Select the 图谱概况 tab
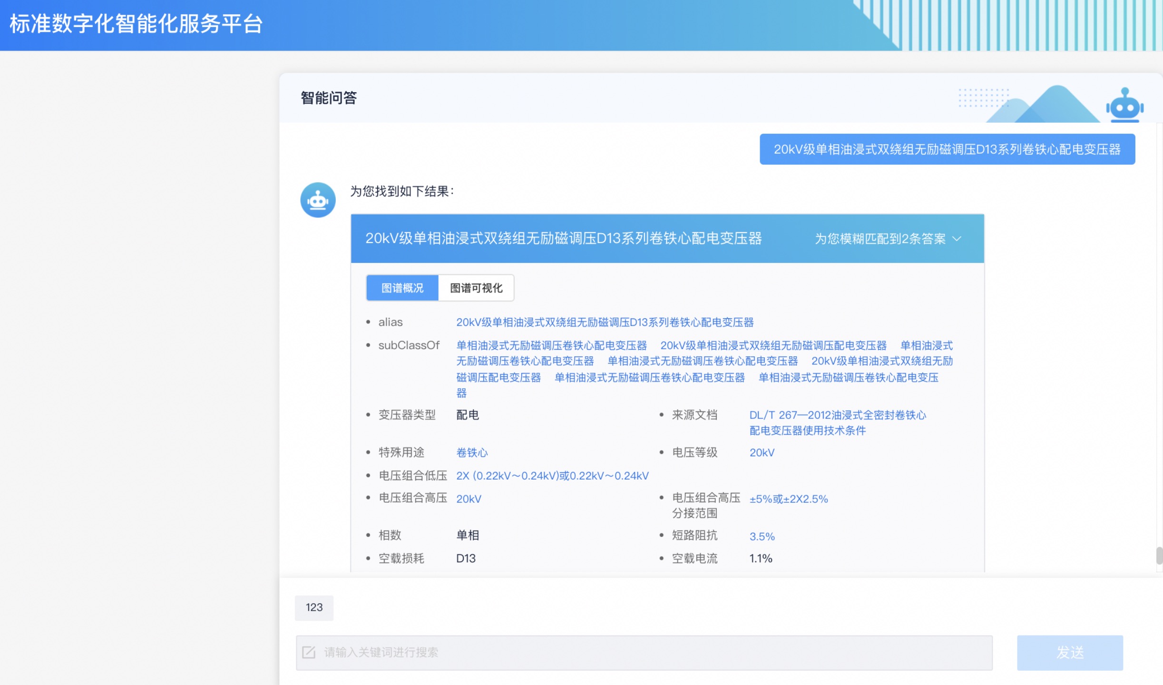 click(x=402, y=288)
